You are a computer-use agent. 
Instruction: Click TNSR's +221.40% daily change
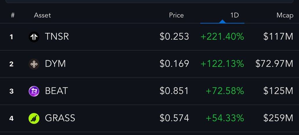point(222,37)
